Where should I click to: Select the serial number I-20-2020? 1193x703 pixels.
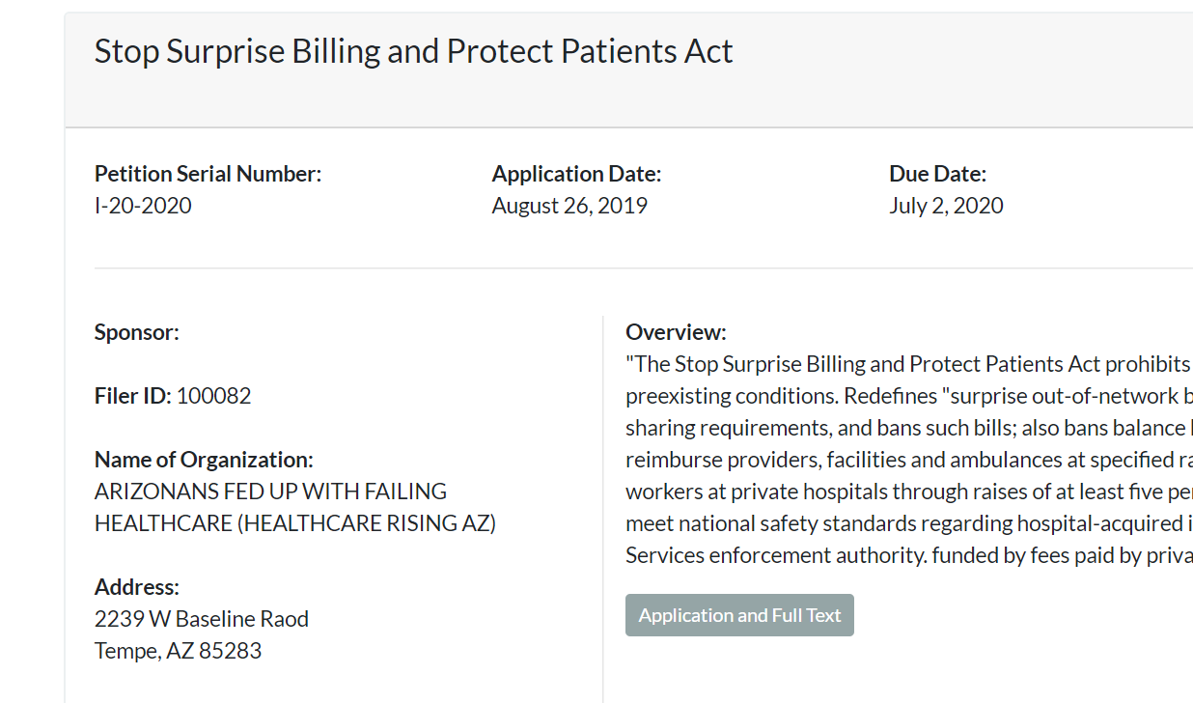pyautogui.click(x=143, y=206)
